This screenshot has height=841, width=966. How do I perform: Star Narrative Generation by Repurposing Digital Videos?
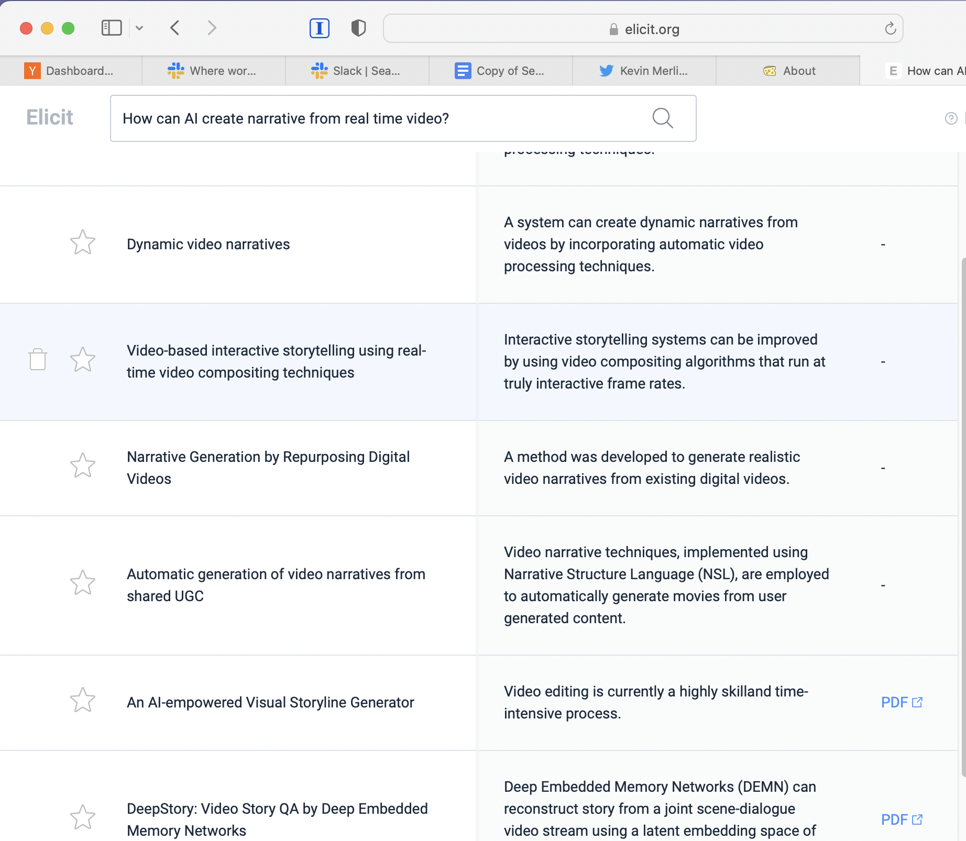click(x=83, y=466)
